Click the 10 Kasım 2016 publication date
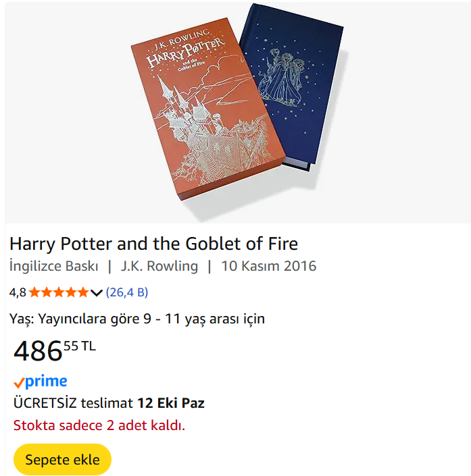The image size is (471, 476). (x=268, y=266)
